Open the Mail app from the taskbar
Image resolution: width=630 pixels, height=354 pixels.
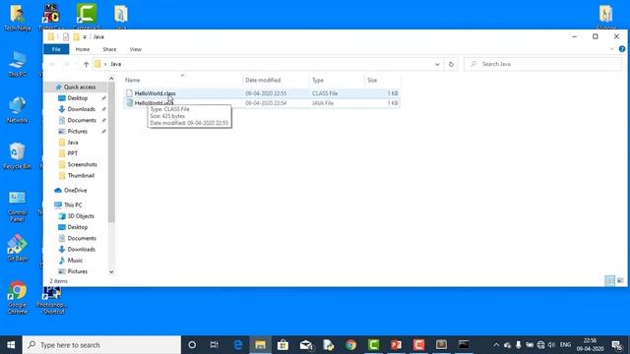tap(306, 345)
